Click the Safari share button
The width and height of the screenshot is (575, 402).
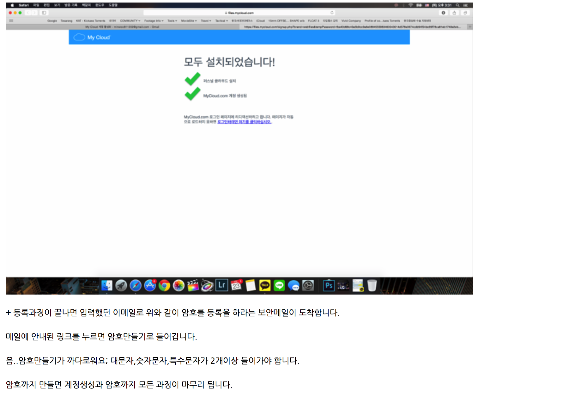point(454,13)
